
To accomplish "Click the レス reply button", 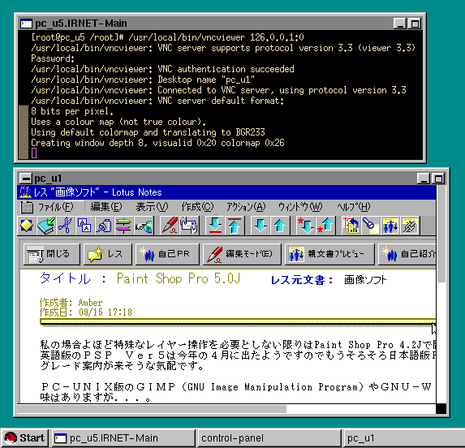I will coord(108,254).
